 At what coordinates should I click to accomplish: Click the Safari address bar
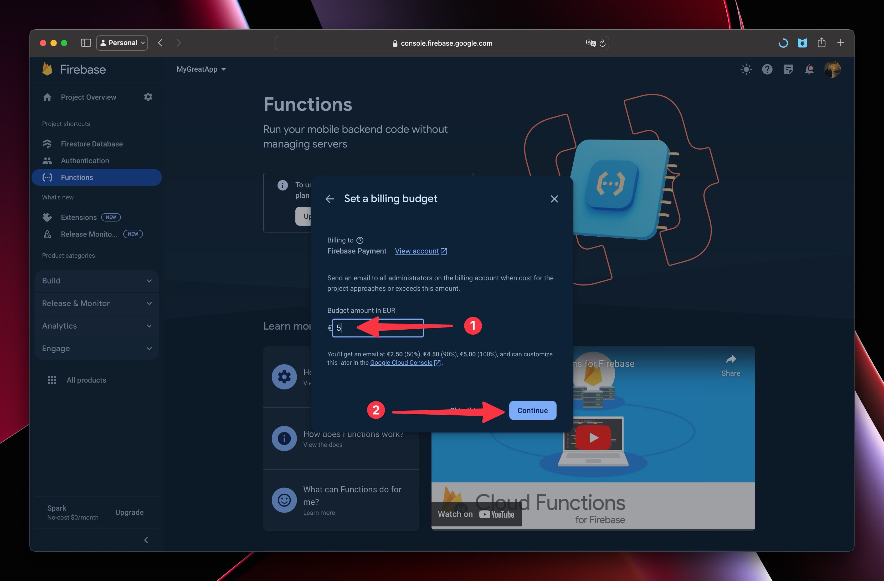[x=442, y=43]
